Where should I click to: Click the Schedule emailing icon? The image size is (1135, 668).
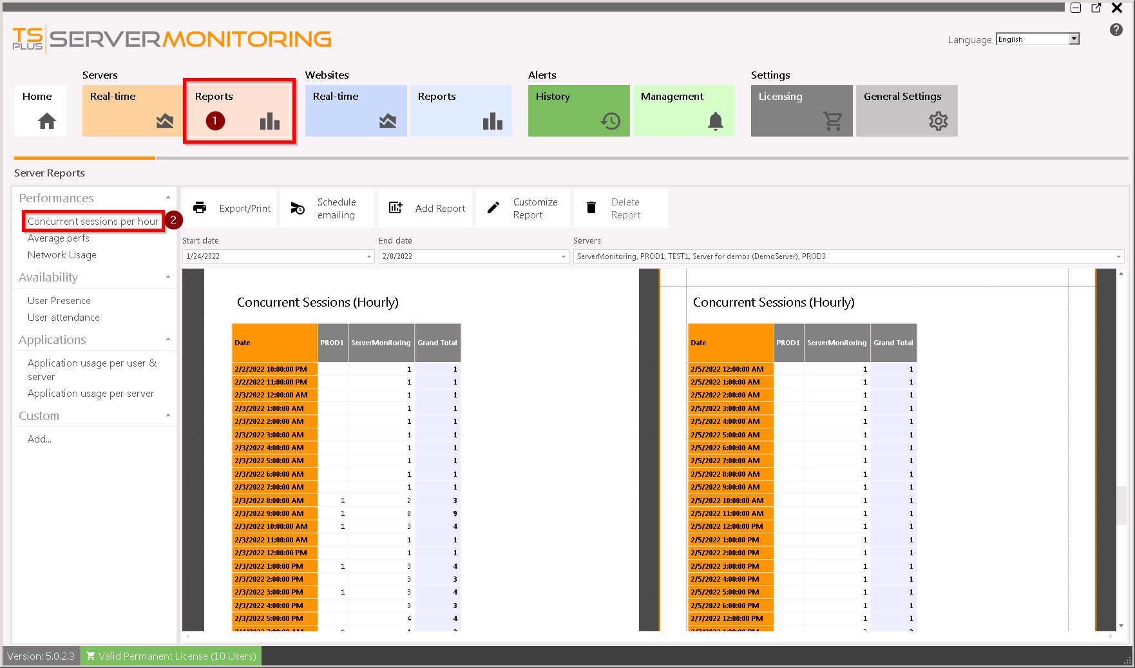click(297, 207)
